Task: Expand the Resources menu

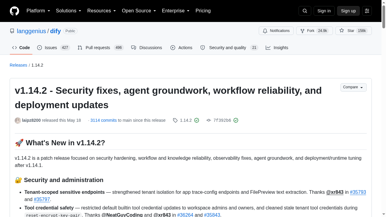Action: 102,11
